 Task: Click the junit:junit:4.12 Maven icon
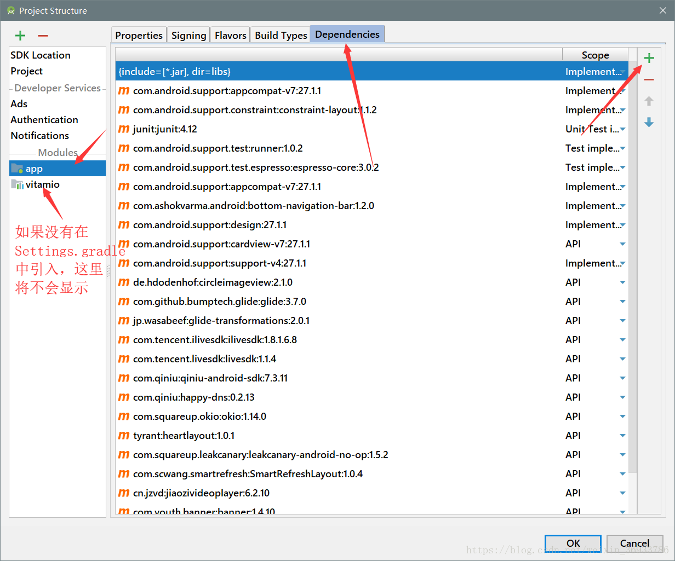tap(124, 129)
